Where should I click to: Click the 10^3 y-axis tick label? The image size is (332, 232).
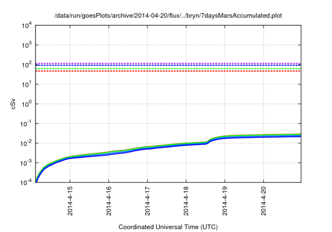pos(26,45)
